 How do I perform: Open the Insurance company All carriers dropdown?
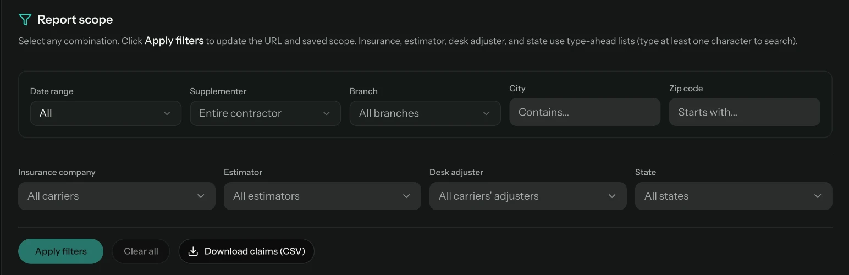pyautogui.click(x=117, y=196)
